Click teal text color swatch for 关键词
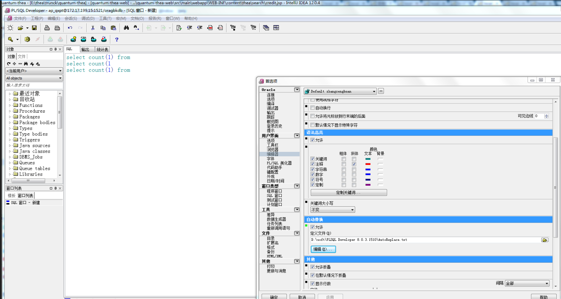This screenshot has height=299, width=561. click(x=368, y=159)
